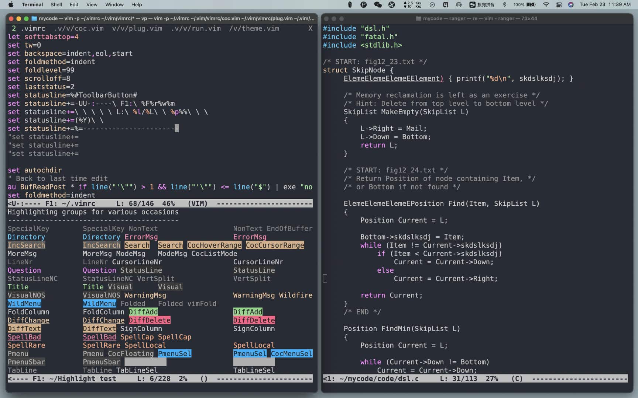Open the AirDrop-style radar menu bar icon
The image size is (638, 398).
[x=459, y=4]
